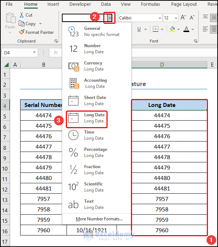The width and height of the screenshot is (218, 247).
Task: Apply yellow fill color bucket
Action: click(172, 29)
